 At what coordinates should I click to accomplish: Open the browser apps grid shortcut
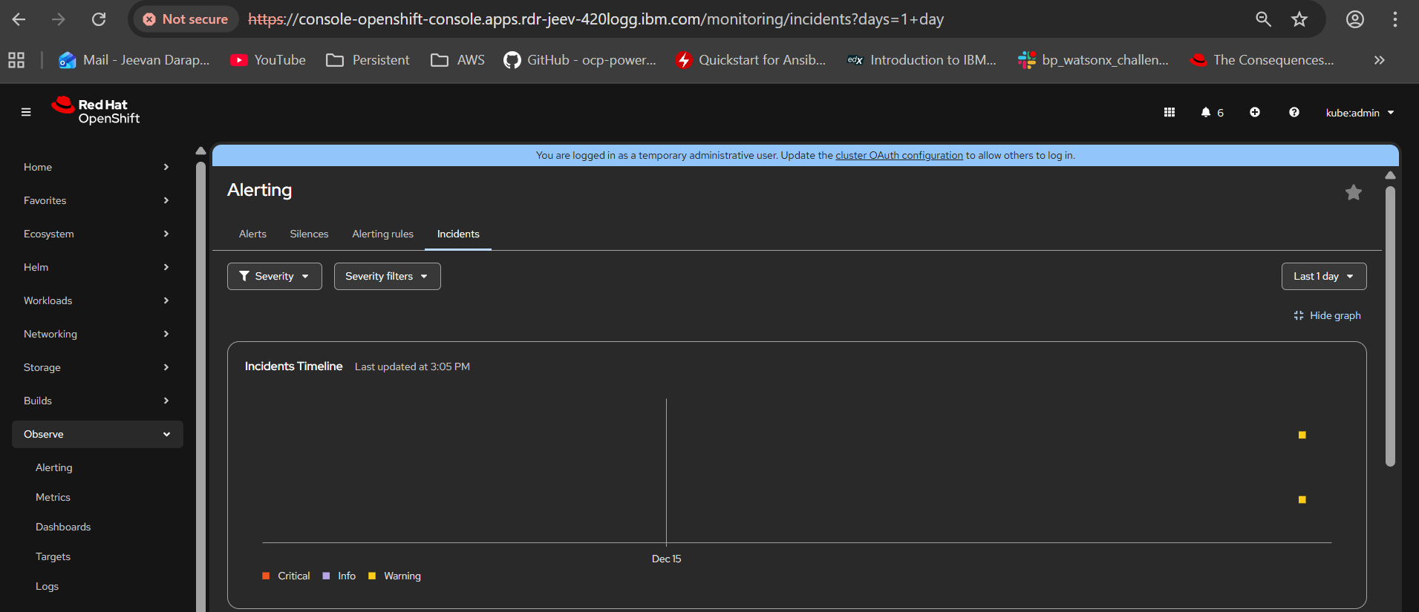pyautogui.click(x=16, y=60)
